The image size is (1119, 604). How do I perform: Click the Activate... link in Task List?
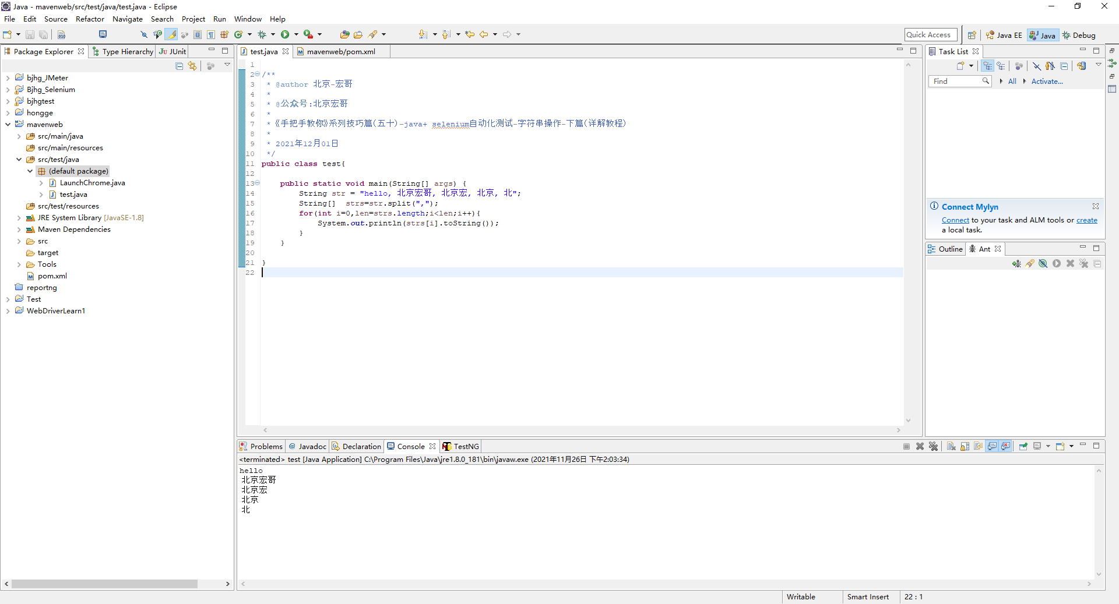[1047, 82]
